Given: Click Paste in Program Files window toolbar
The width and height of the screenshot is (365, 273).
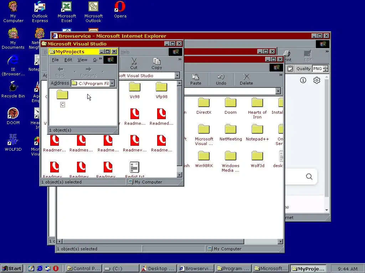Looking at the screenshot, I should point(196,79).
